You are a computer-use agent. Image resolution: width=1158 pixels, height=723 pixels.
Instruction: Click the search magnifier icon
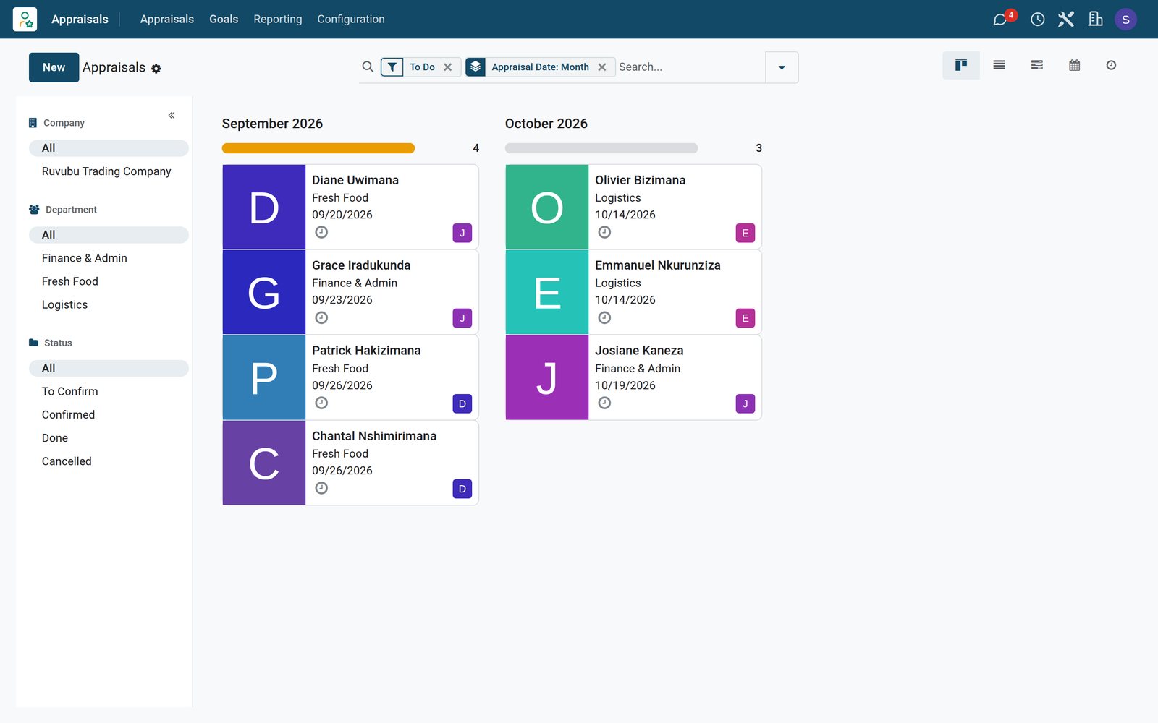(x=368, y=67)
